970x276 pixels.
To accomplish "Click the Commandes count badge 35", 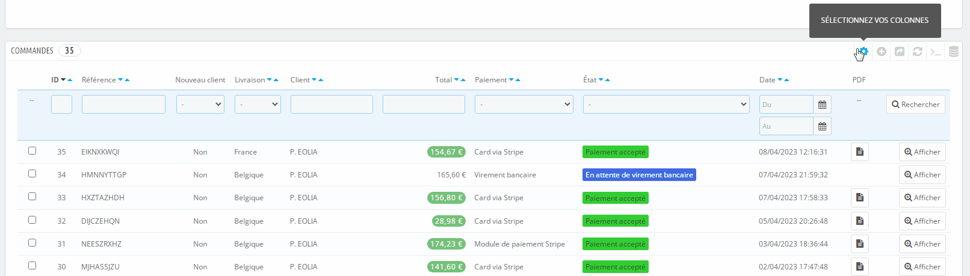I will (70, 51).
